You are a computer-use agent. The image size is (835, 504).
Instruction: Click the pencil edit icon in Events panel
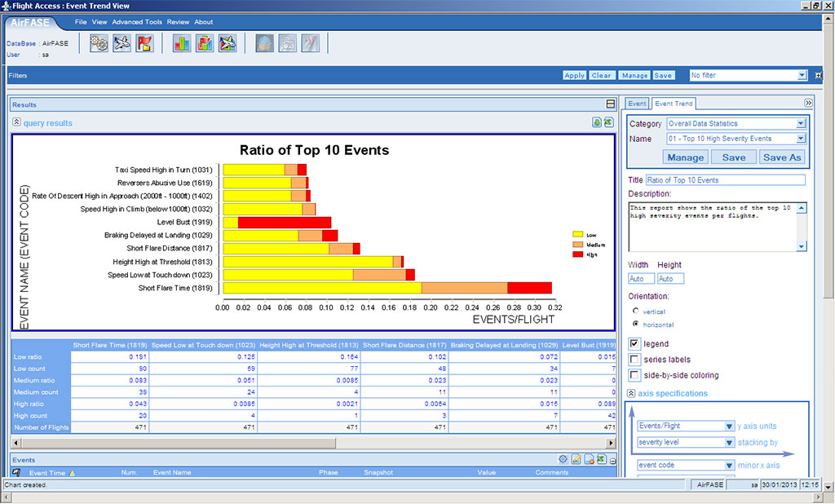(575, 459)
